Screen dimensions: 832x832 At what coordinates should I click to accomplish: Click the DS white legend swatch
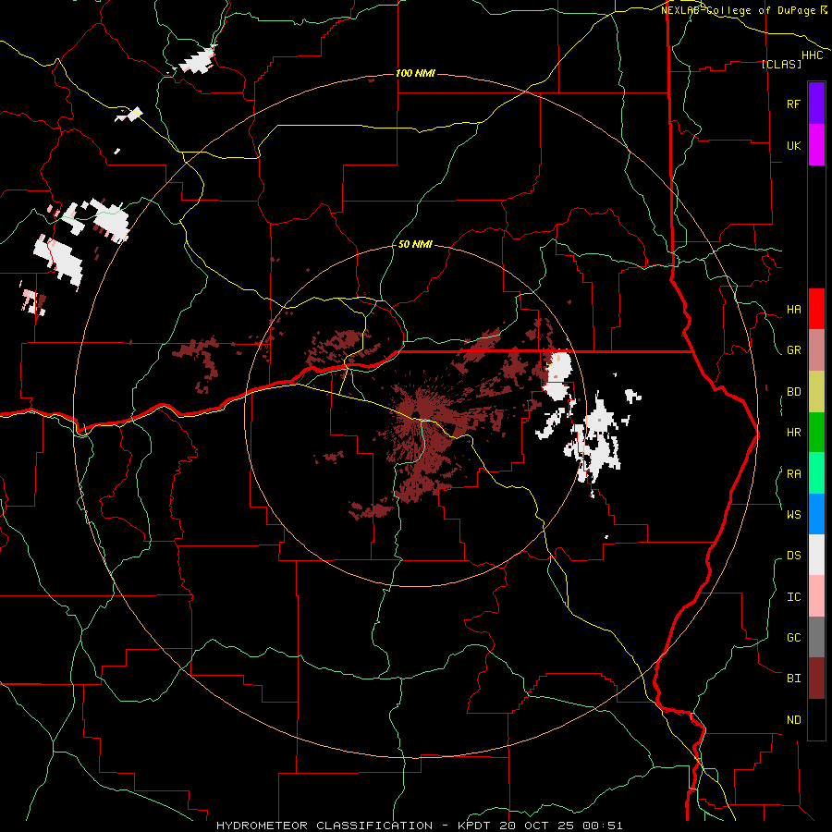(x=816, y=555)
